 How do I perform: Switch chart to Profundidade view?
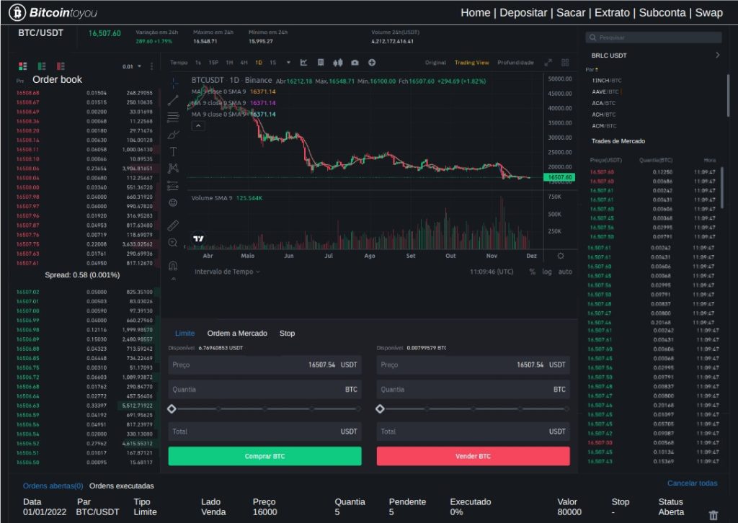(x=515, y=63)
